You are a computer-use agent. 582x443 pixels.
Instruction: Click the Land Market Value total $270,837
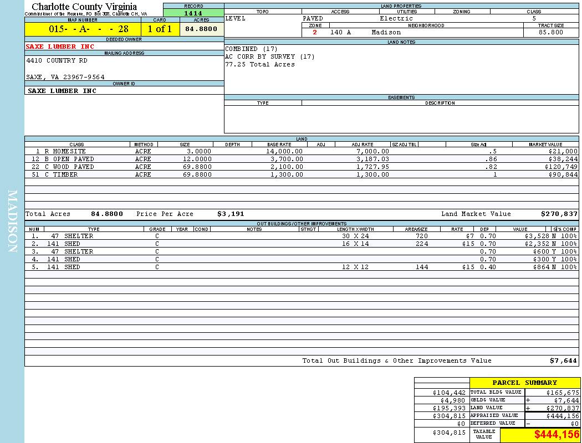pyautogui.click(x=559, y=214)
